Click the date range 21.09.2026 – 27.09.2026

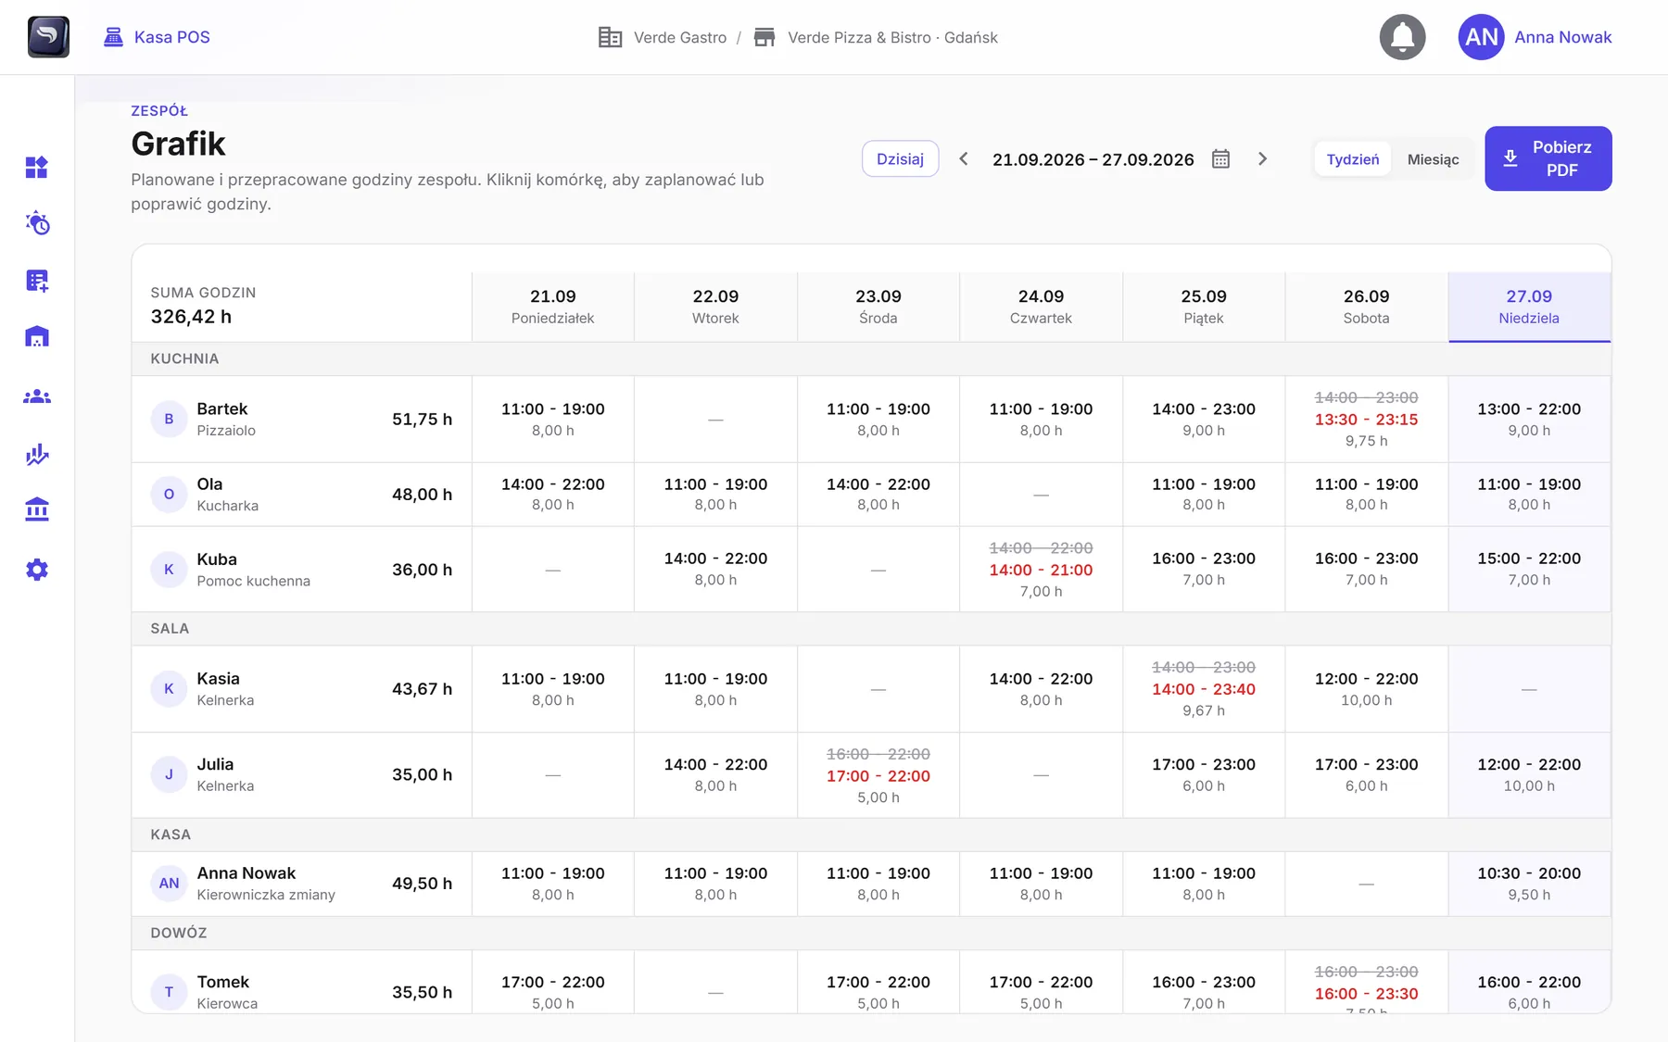(x=1093, y=159)
